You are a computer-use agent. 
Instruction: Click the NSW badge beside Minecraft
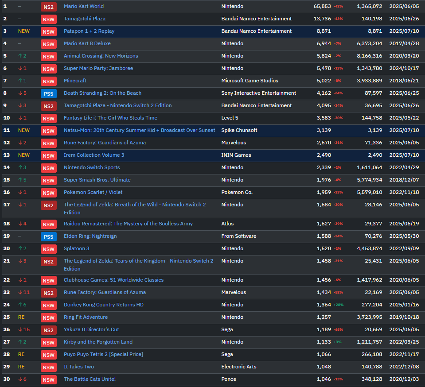pos(48,81)
